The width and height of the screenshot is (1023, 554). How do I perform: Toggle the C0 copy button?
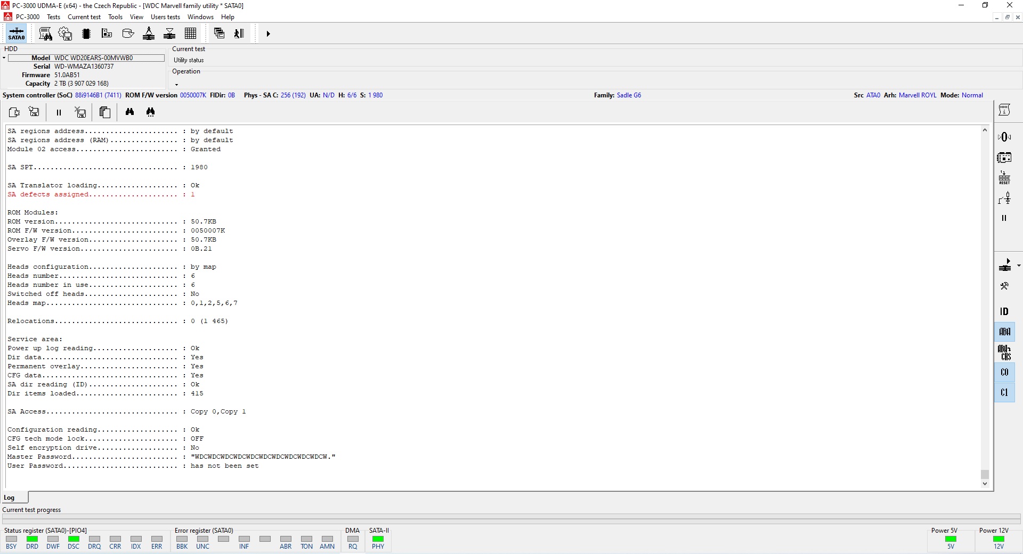(x=1004, y=373)
